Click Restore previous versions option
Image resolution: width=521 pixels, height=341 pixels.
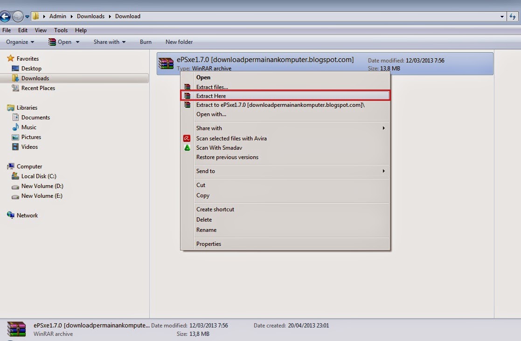point(227,157)
